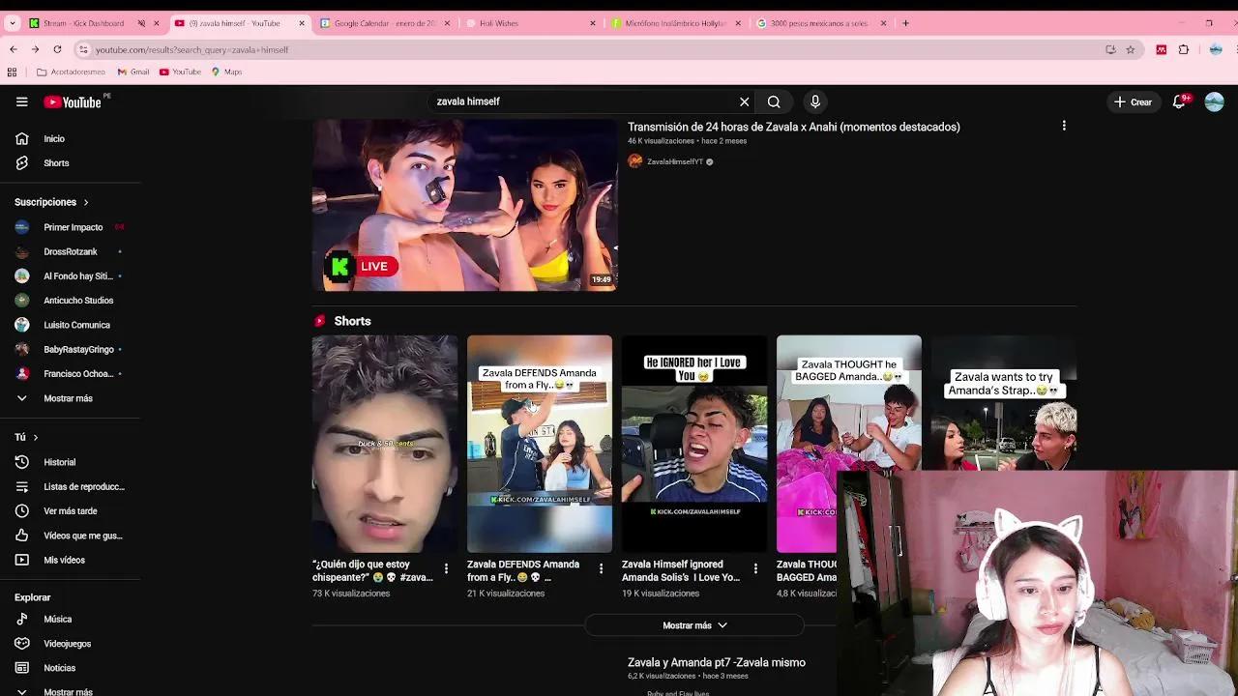Viewport: 1238px width, 696px height.
Task: Open the Maps bookmark
Action: [x=226, y=72]
